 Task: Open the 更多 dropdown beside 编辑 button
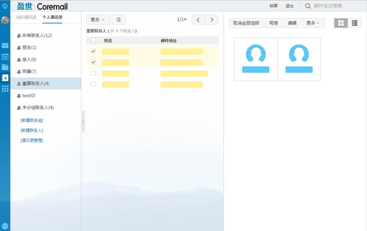pyautogui.click(x=313, y=23)
